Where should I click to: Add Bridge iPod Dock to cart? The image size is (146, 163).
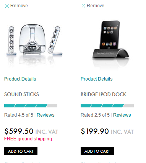click(97, 151)
